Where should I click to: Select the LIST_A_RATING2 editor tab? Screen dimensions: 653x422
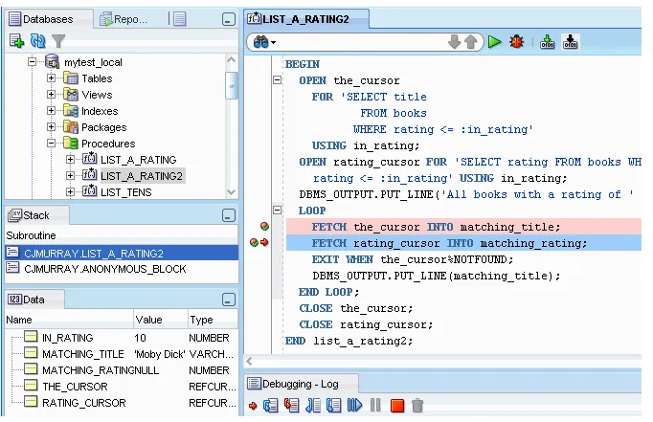[306, 19]
